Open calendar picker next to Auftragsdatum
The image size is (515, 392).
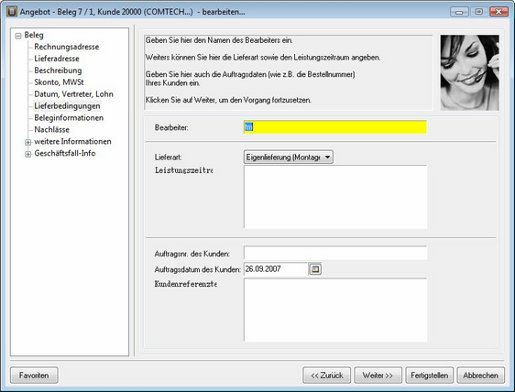(x=315, y=269)
